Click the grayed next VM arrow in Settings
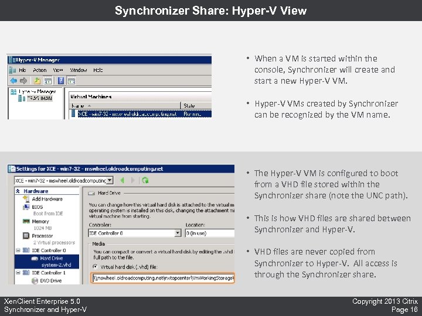 [132, 180]
